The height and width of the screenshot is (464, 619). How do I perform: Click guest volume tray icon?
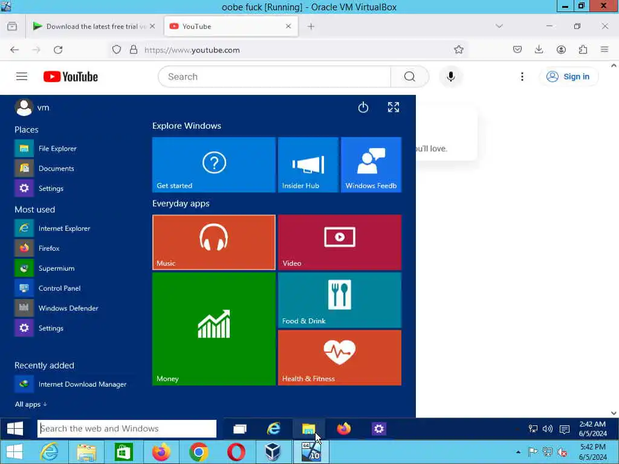click(x=548, y=429)
